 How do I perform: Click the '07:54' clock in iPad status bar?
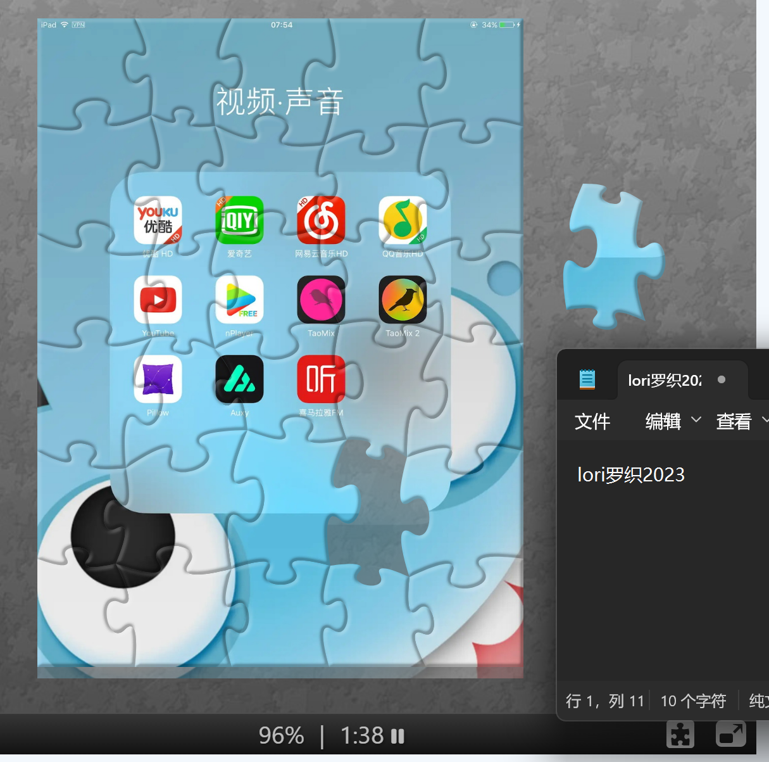pos(282,25)
